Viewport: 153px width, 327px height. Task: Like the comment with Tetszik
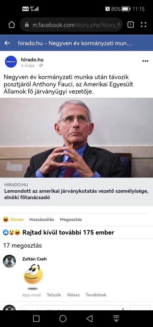[x=54, y=295]
